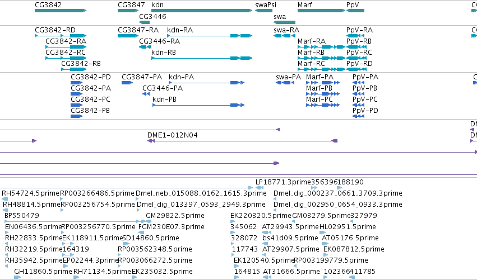
Task: Select the BP550479 EST label
Action: point(22,216)
